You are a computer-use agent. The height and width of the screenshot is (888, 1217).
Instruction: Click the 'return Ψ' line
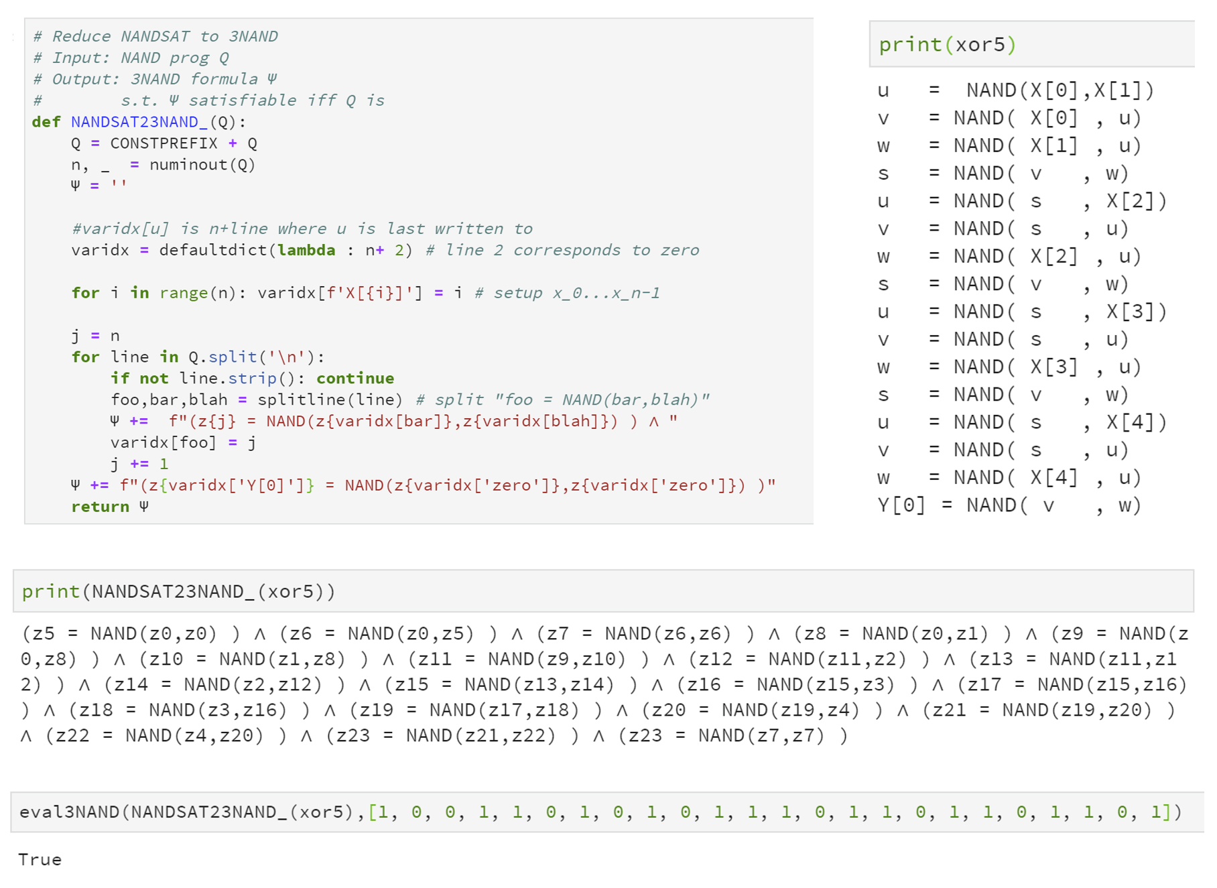[x=110, y=507]
